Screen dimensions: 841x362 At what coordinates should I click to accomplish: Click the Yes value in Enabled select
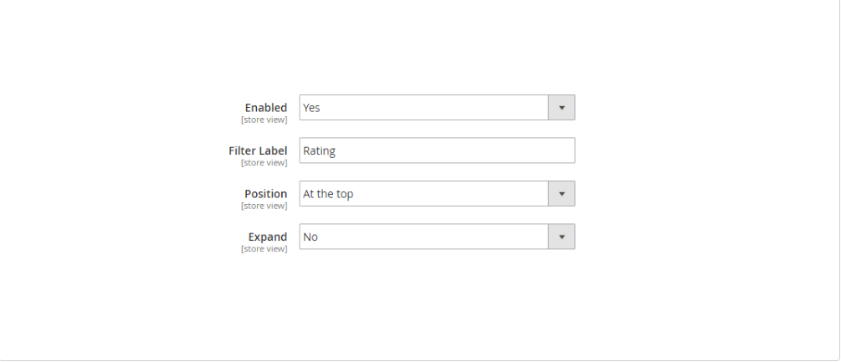click(x=311, y=108)
